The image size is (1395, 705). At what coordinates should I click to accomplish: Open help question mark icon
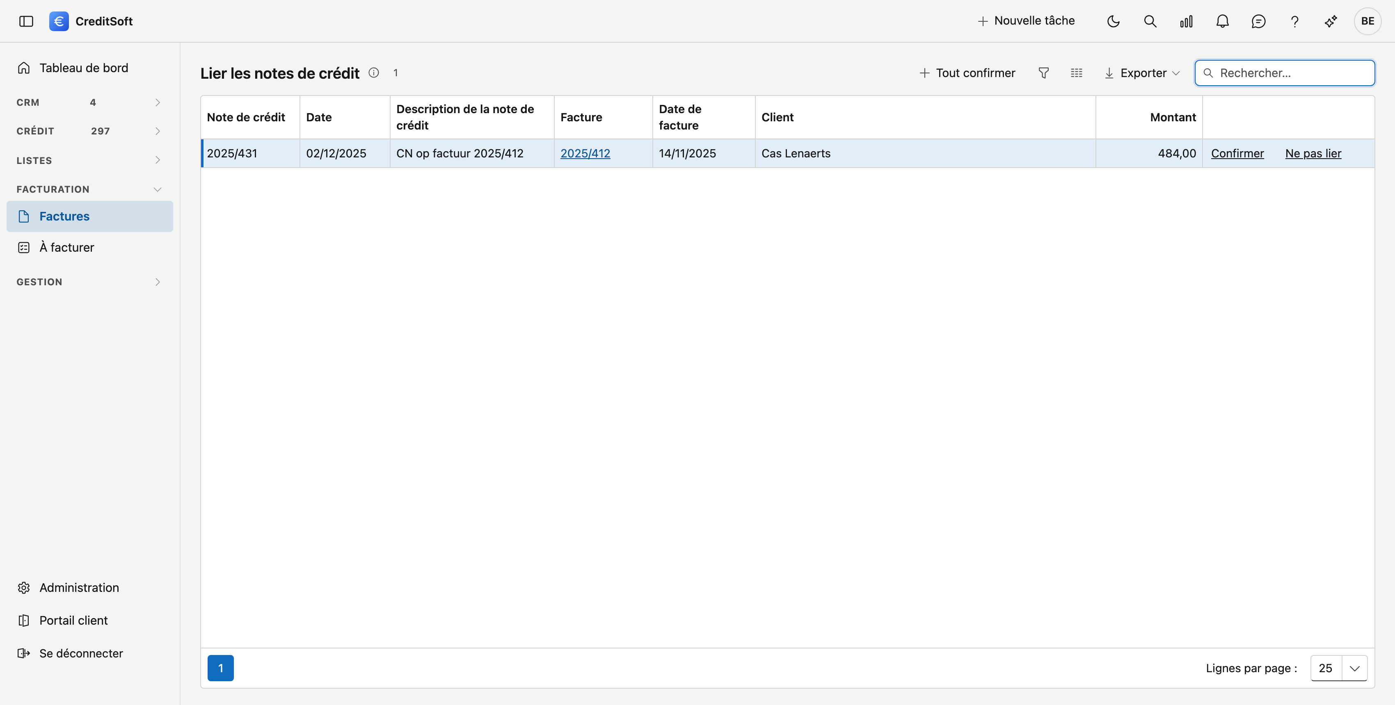pos(1294,21)
